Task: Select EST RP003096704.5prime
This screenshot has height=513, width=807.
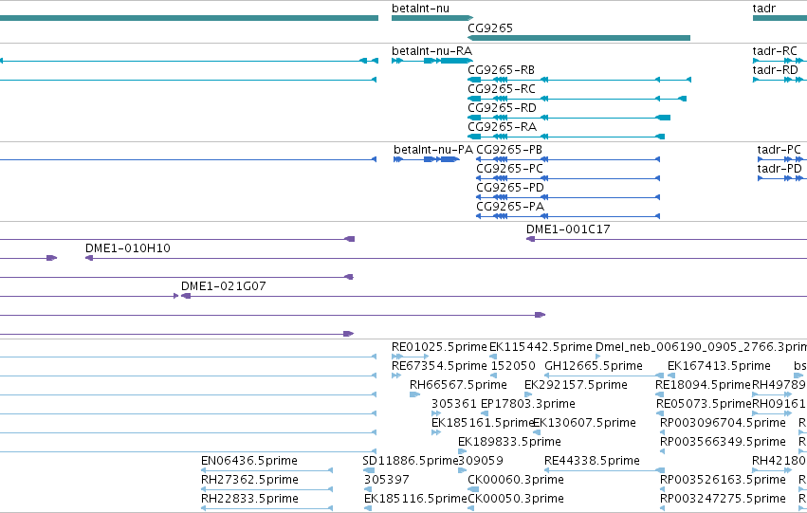Action: pyautogui.click(x=662, y=432)
